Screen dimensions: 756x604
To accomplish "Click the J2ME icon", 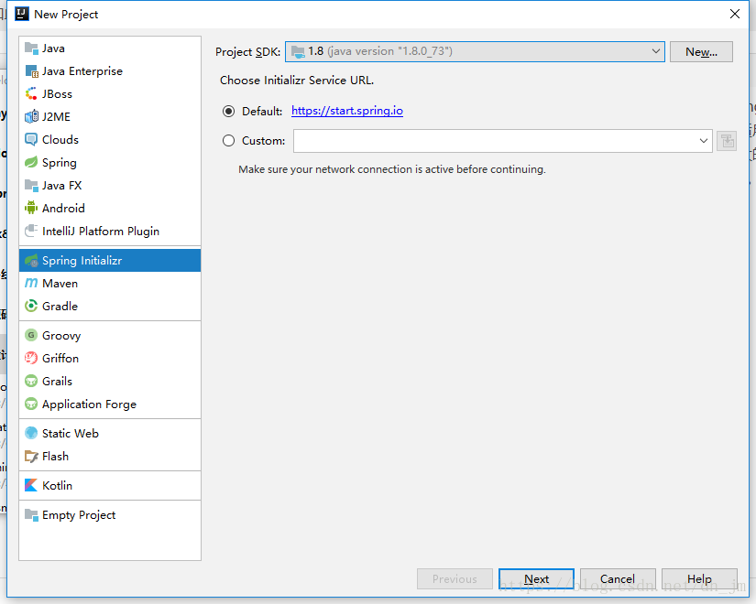I will [31, 116].
